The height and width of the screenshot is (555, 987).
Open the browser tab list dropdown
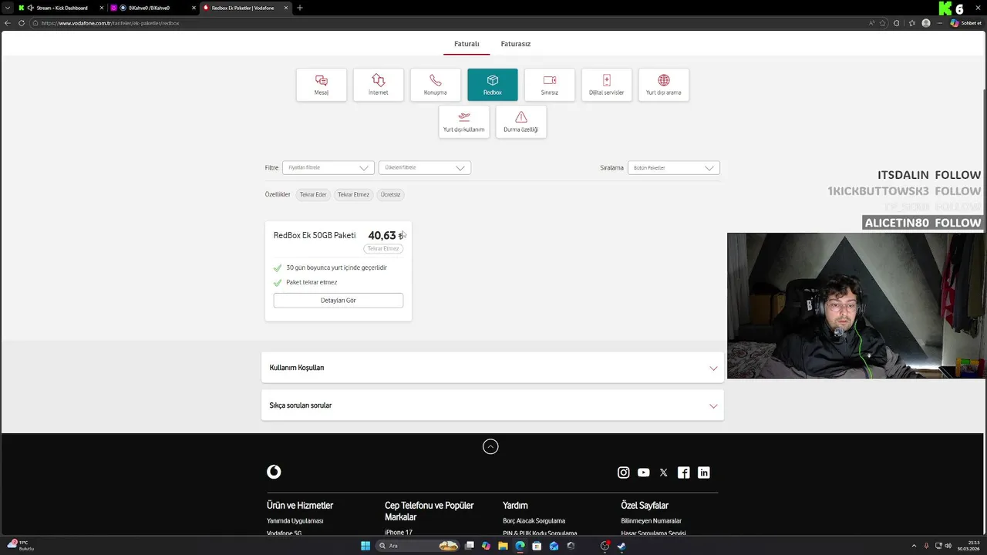tap(9, 8)
